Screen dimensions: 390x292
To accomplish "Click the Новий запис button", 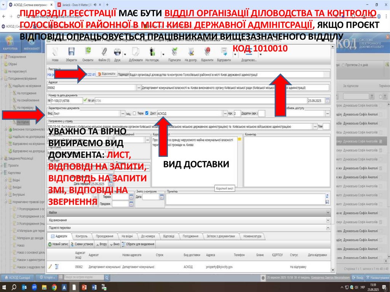I will [58, 244].
